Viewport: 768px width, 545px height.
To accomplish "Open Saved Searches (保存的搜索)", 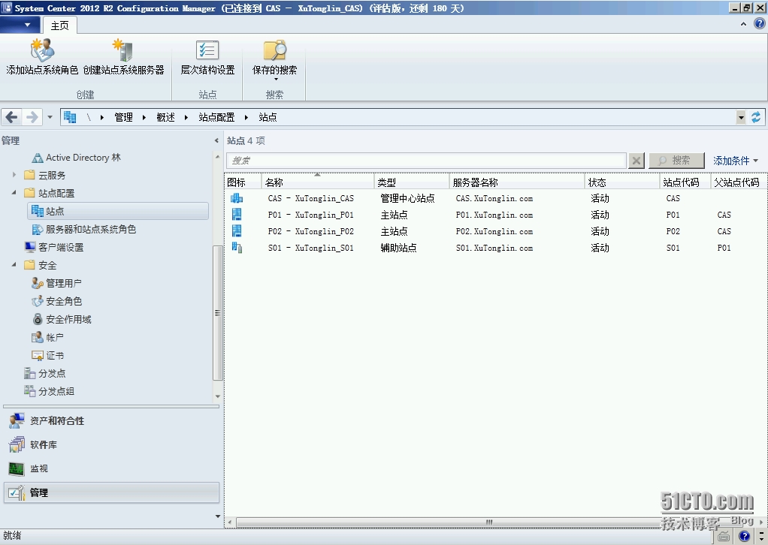I will tap(274, 60).
